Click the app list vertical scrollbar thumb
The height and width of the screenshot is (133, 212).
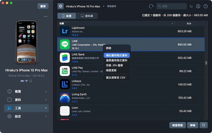[x=206, y=63]
